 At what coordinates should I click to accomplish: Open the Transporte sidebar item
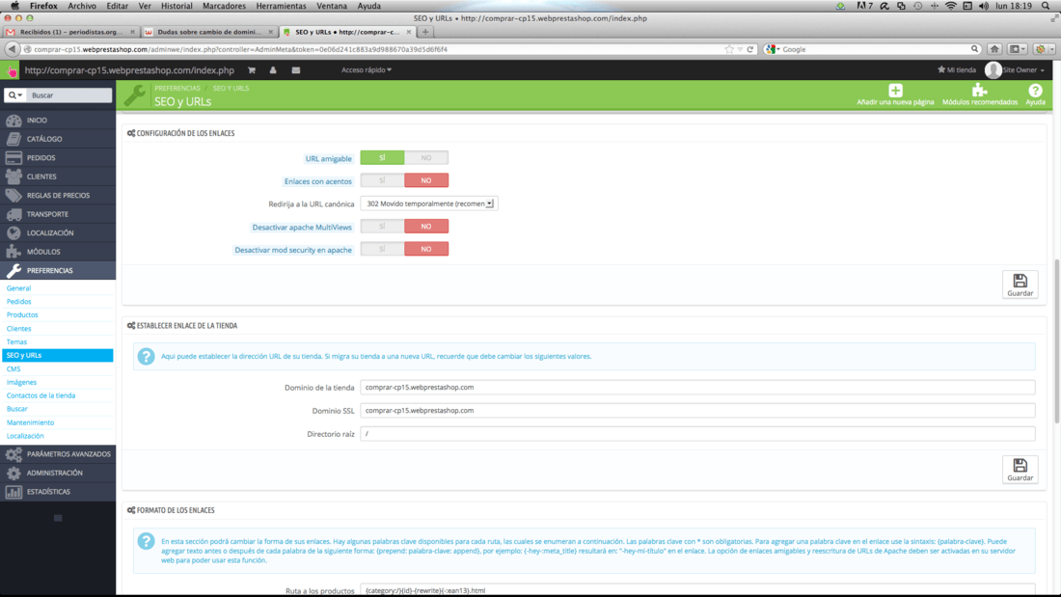[x=58, y=214]
